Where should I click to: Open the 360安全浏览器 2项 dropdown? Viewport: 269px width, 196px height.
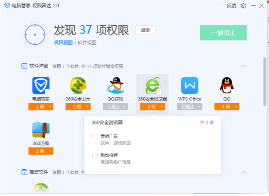(x=152, y=107)
